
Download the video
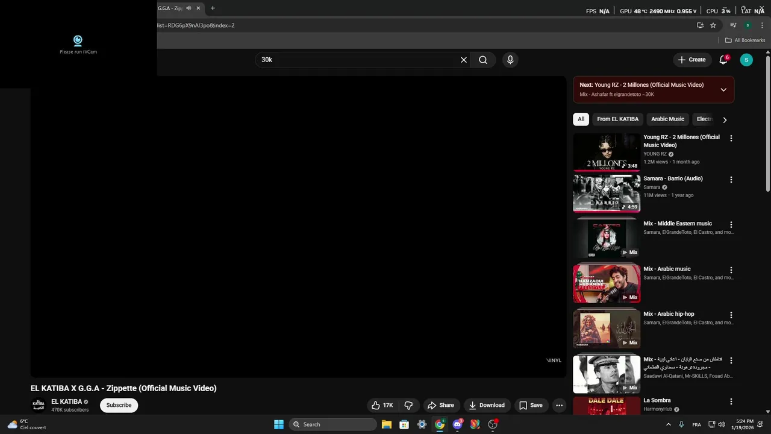(x=487, y=405)
